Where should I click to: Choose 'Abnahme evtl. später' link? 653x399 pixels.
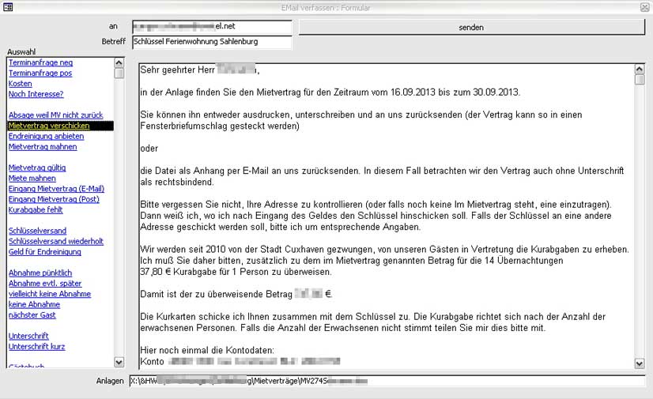(45, 283)
